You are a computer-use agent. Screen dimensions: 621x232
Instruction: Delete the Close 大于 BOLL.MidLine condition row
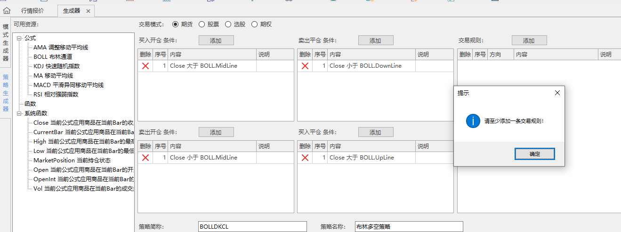(145, 66)
